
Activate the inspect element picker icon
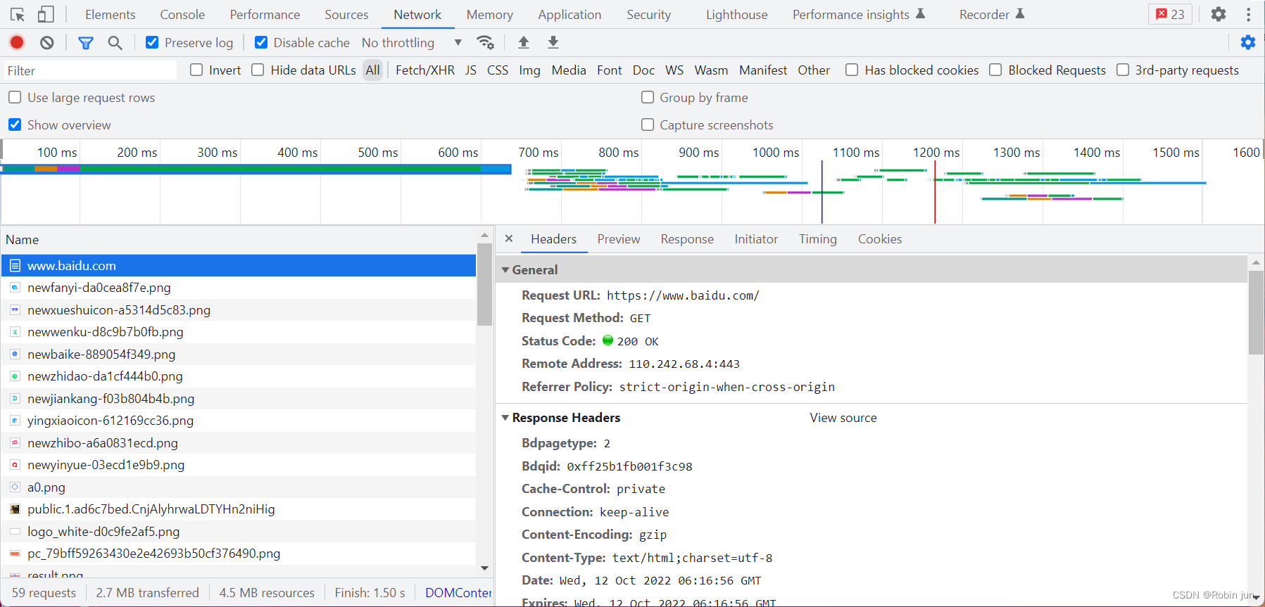[x=18, y=14]
